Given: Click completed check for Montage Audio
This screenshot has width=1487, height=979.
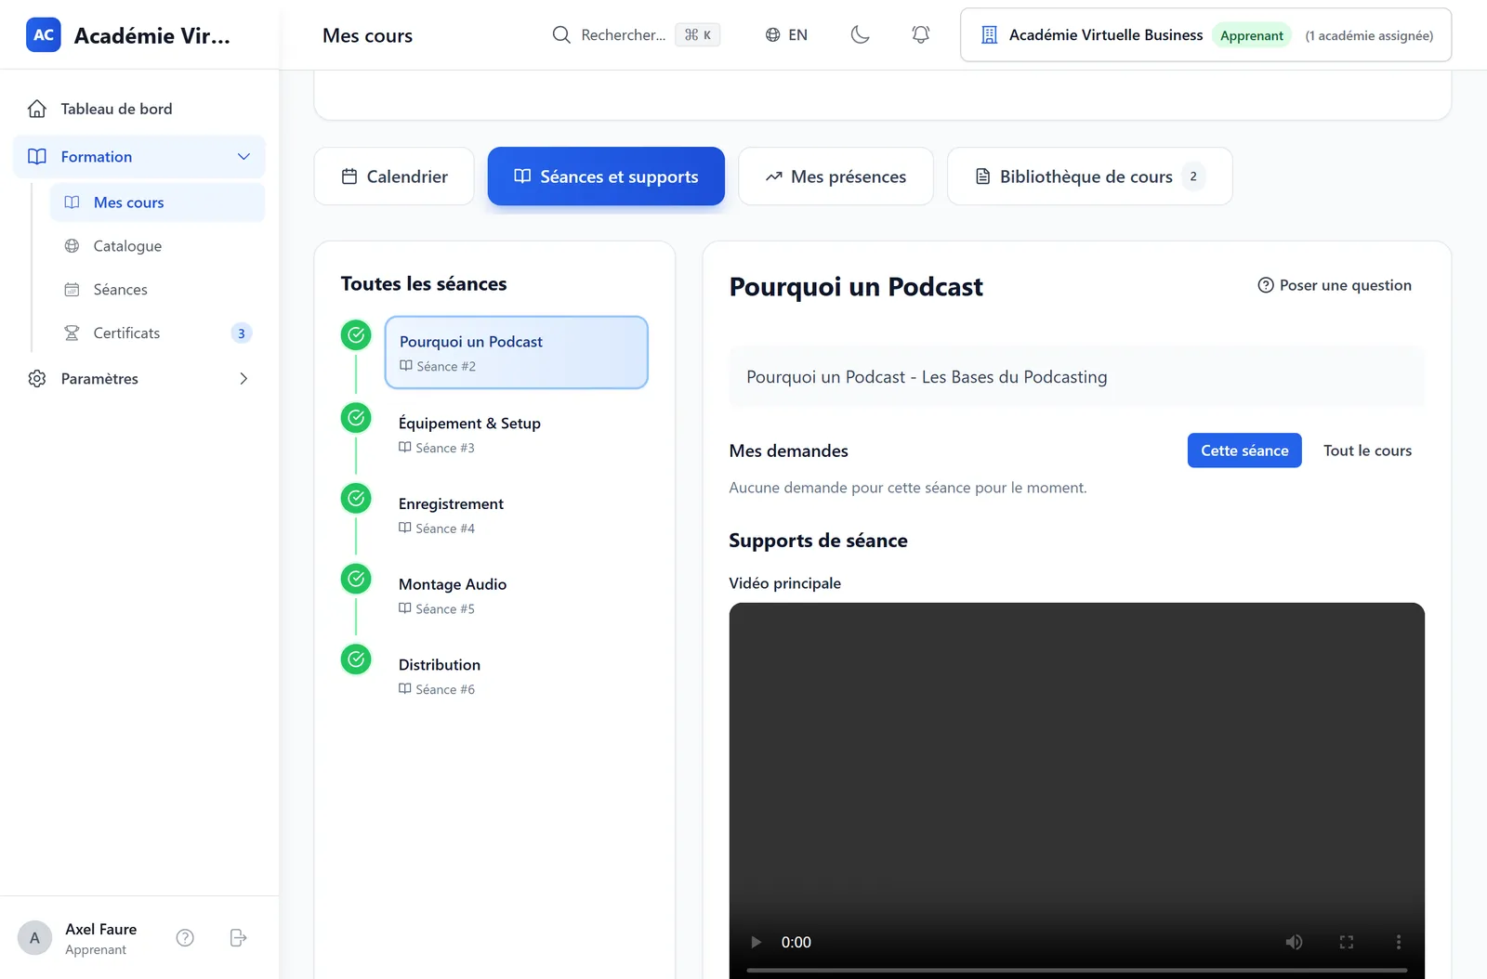Looking at the screenshot, I should pyautogui.click(x=356, y=579).
